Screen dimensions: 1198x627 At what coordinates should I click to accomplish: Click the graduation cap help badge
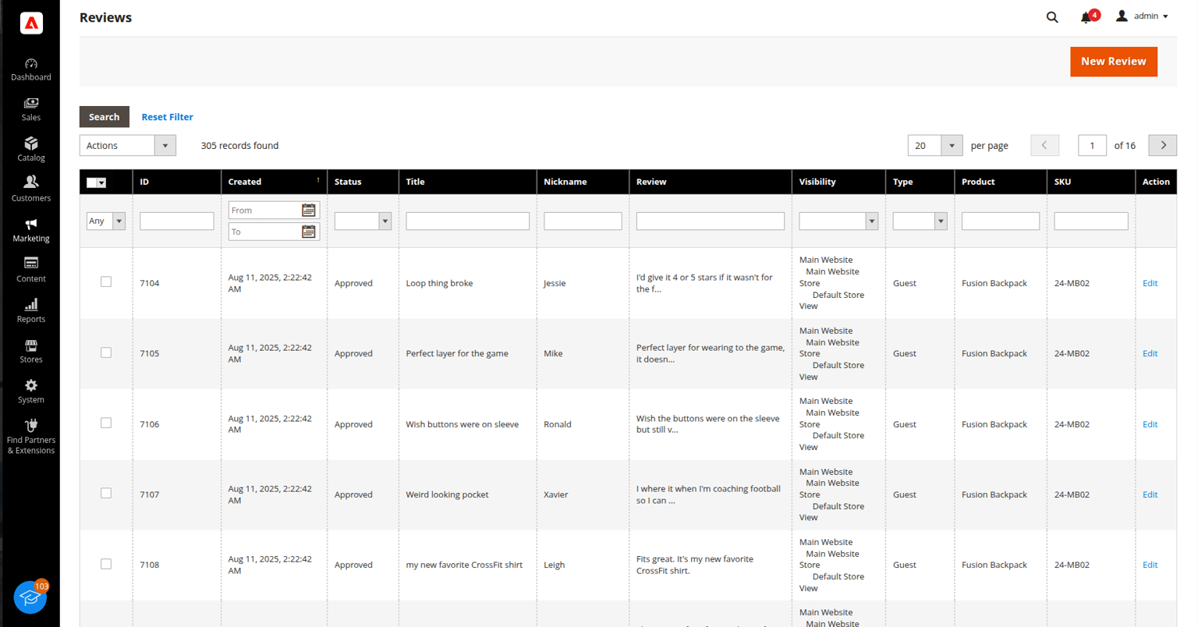click(30, 597)
